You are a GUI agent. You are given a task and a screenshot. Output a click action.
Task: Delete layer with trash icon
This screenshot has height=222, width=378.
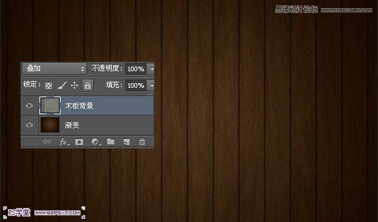[x=142, y=142]
